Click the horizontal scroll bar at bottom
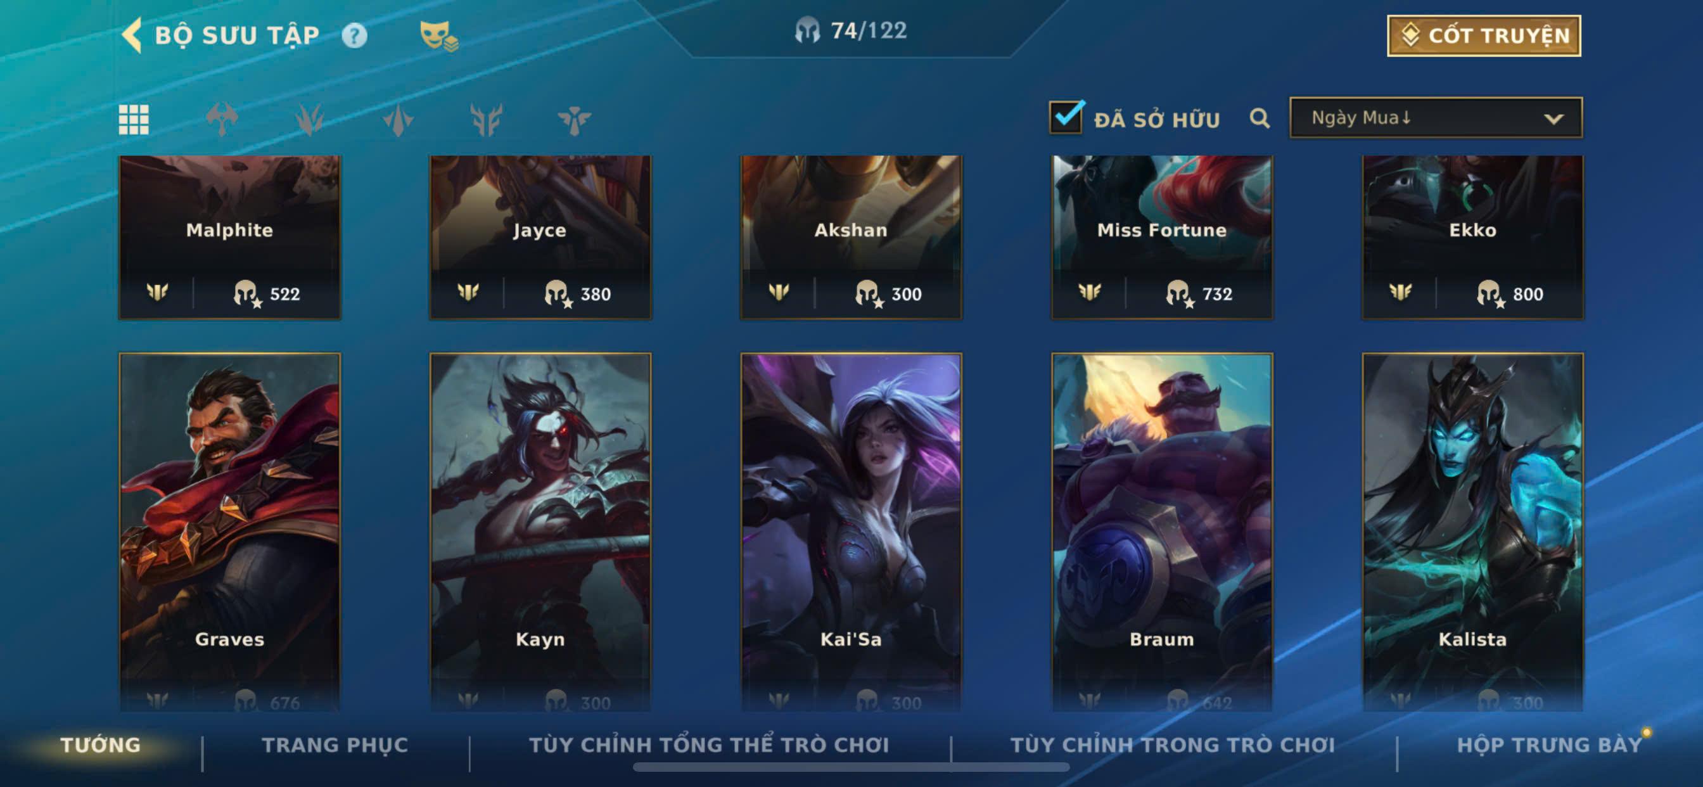The image size is (1703, 787). pyautogui.click(x=851, y=767)
